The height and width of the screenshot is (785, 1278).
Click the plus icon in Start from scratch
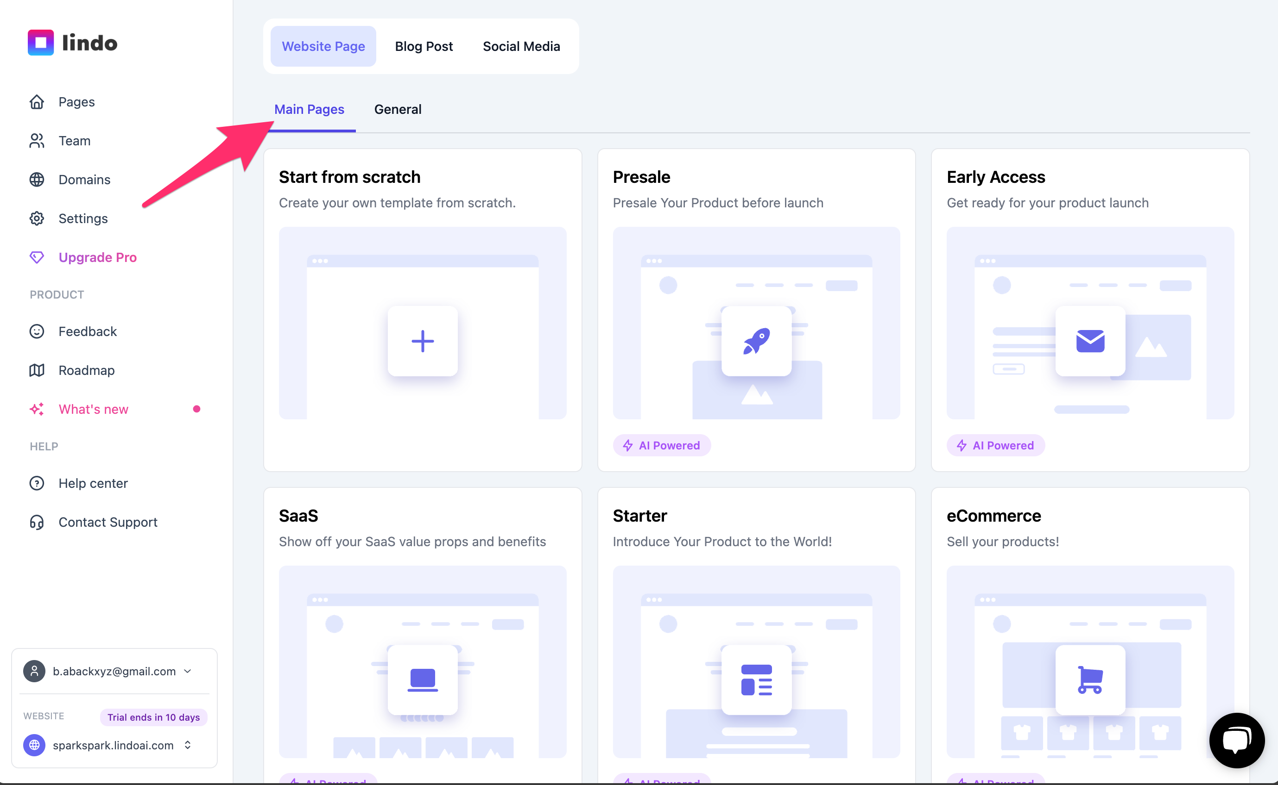point(423,341)
